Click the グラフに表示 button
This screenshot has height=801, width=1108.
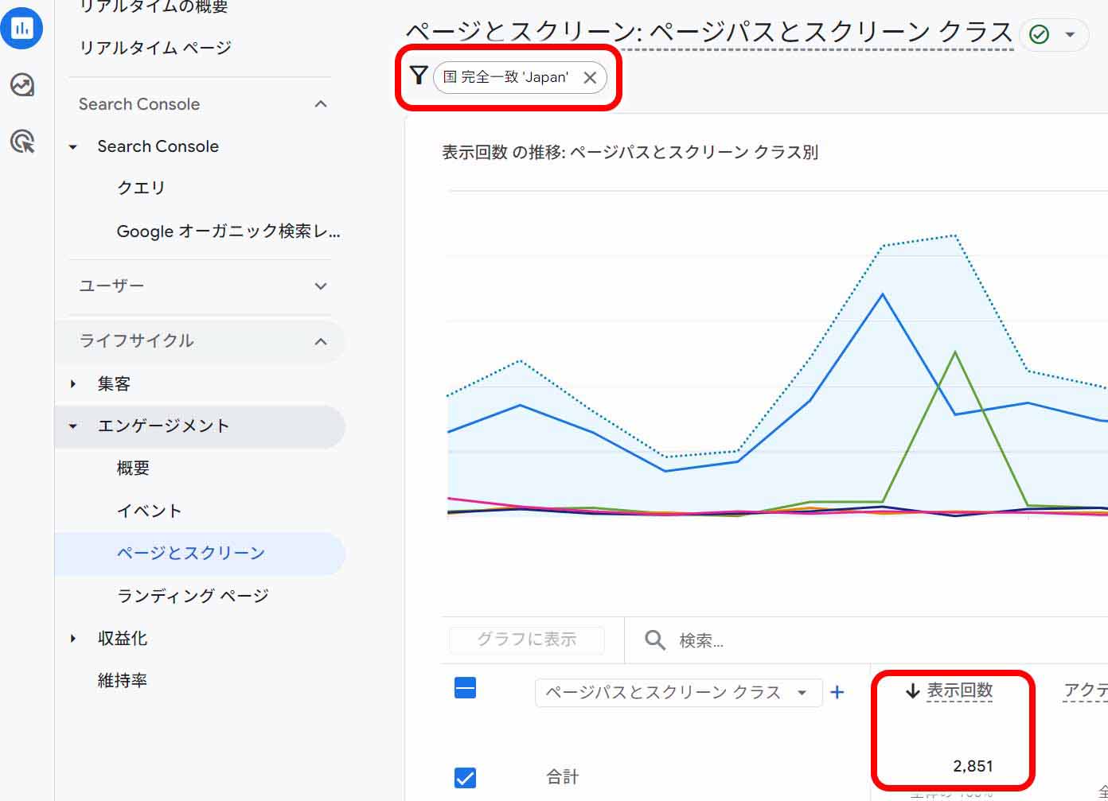click(x=526, y=640)
